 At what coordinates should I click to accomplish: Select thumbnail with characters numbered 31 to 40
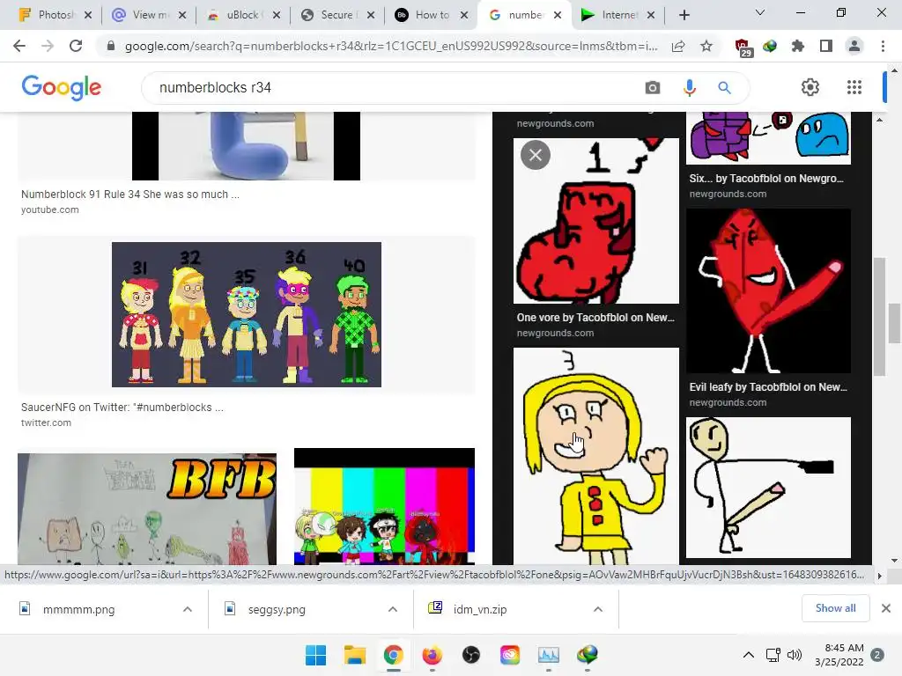(247, 314)
